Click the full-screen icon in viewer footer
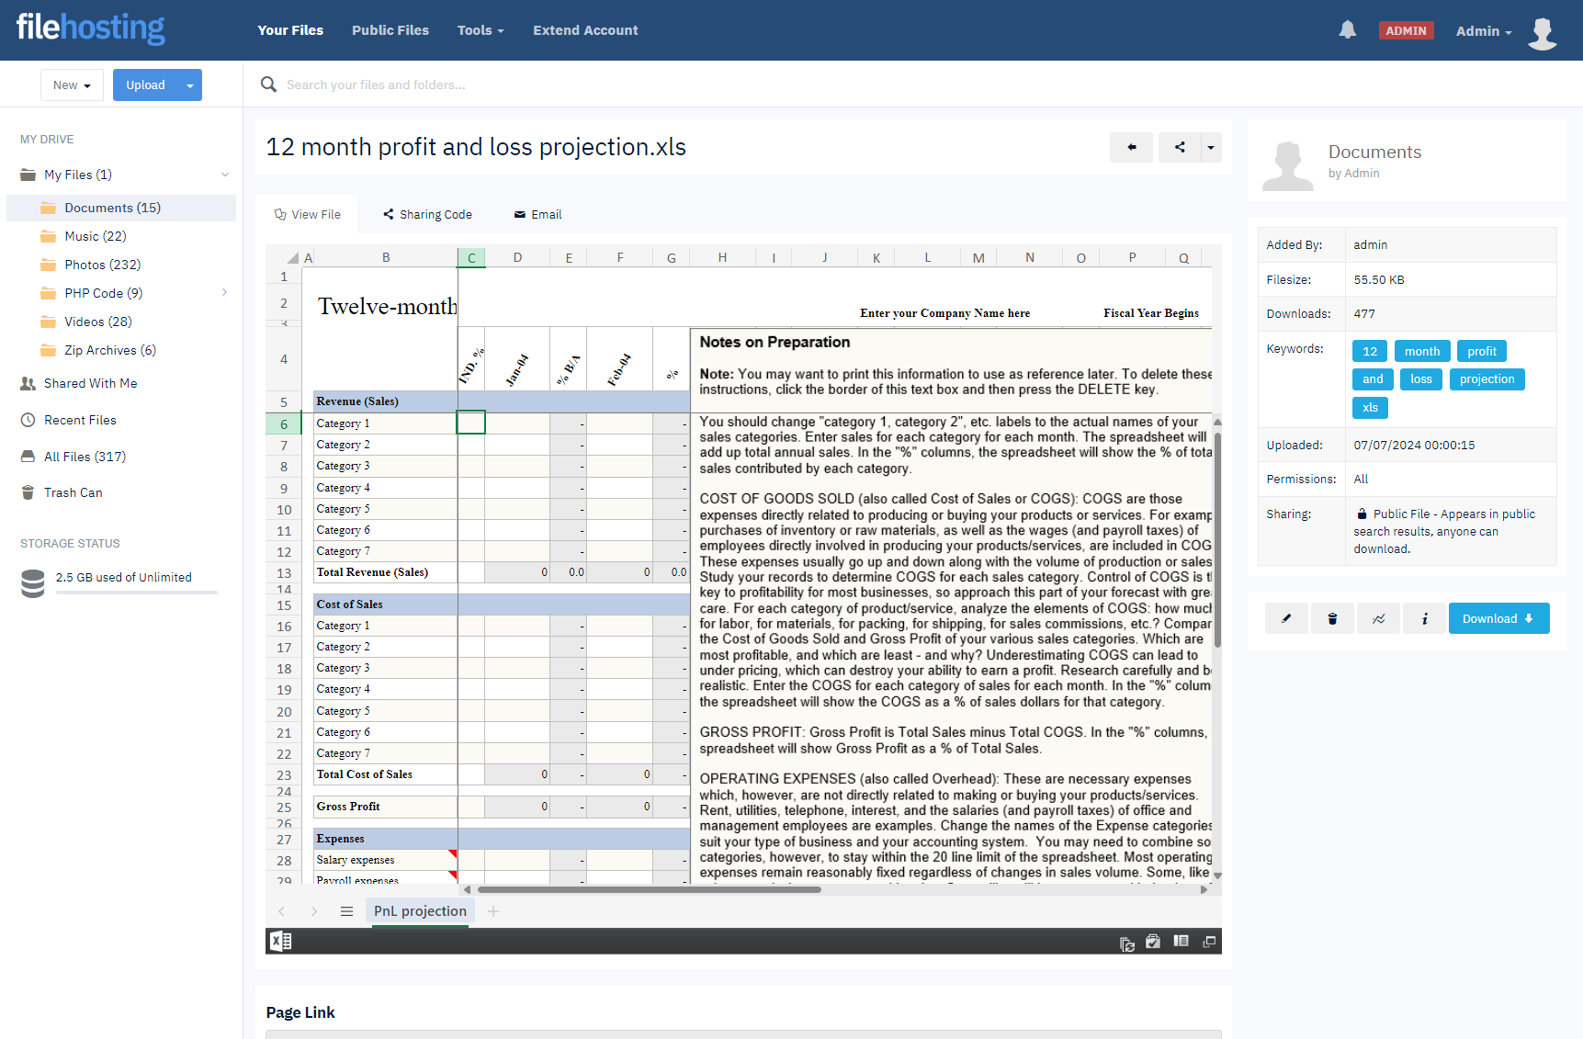Image resolution: width=1583 pixels, height=1039 pixels. pyautogui.click(x=1209, y=942)
